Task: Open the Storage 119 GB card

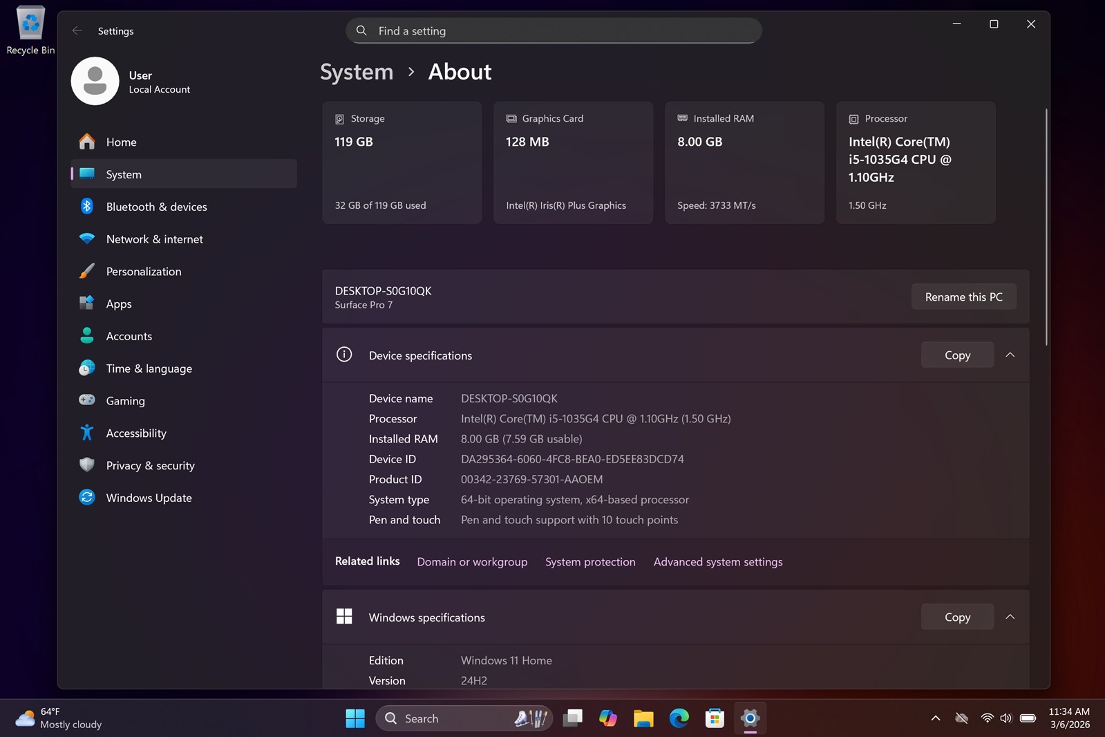Action: click(402, 162)
